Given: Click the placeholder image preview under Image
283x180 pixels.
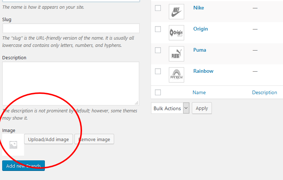Looking at the screenshot, I should [13, 145].
